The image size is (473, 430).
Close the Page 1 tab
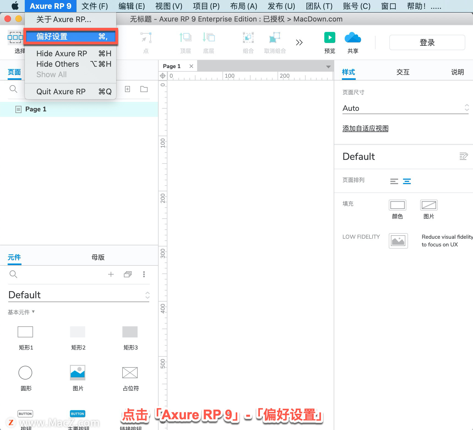point(191,66)
